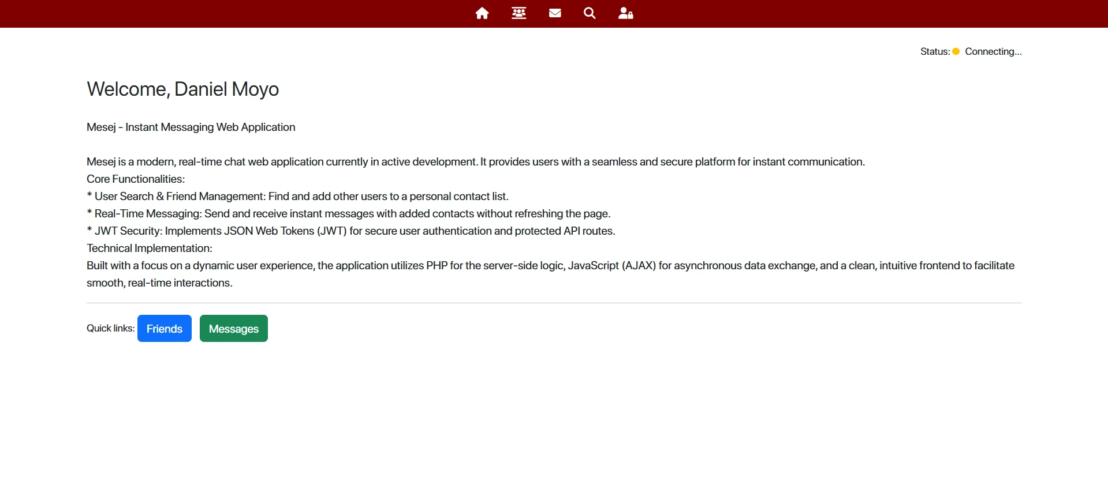Click the yellow connection status dot

tap(956, 51)
